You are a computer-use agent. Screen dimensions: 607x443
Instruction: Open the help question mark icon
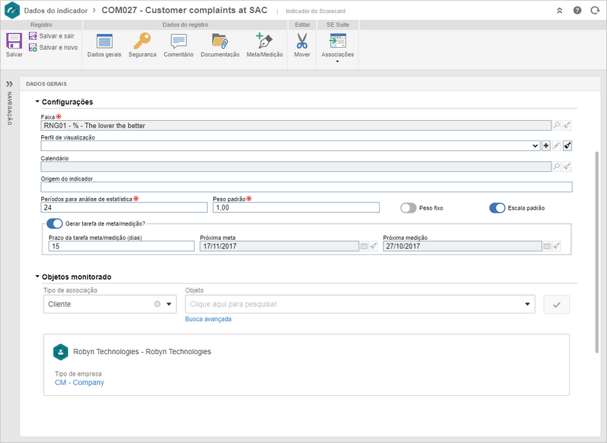click(x=577, y=10)
